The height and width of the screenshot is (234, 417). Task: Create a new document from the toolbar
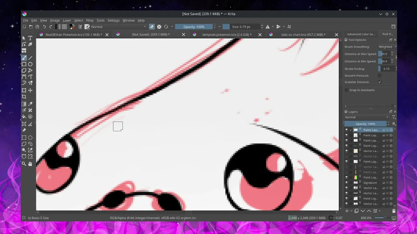[x=24, y=27]
